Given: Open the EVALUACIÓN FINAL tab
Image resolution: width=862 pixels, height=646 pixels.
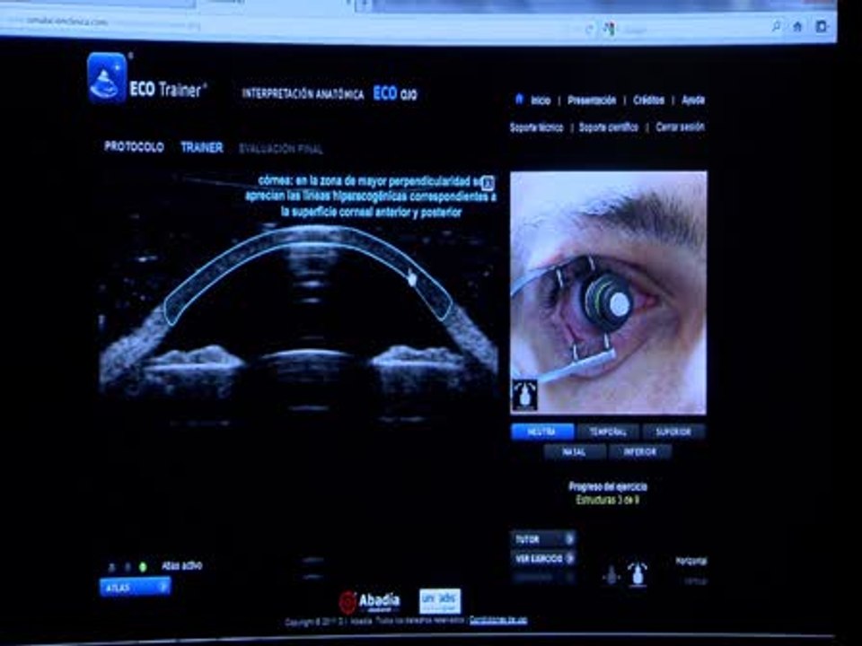Looking at the screenshot, I should (x=281, y=149).
